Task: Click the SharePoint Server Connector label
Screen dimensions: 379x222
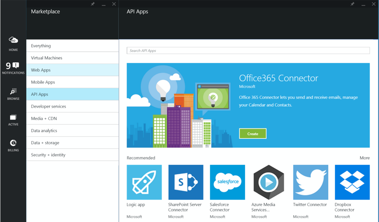Action: [x=185, y=207]
